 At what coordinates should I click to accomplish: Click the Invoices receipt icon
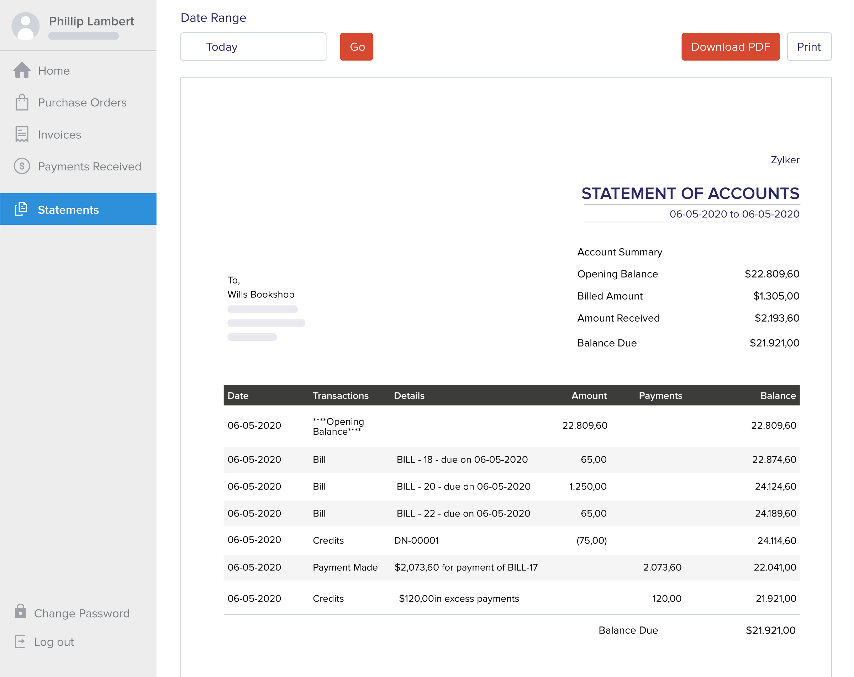tap(22, 134)
